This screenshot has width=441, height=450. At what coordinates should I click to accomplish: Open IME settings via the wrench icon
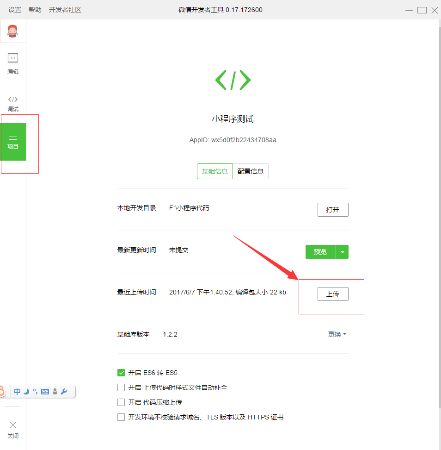tap(64, 392)
